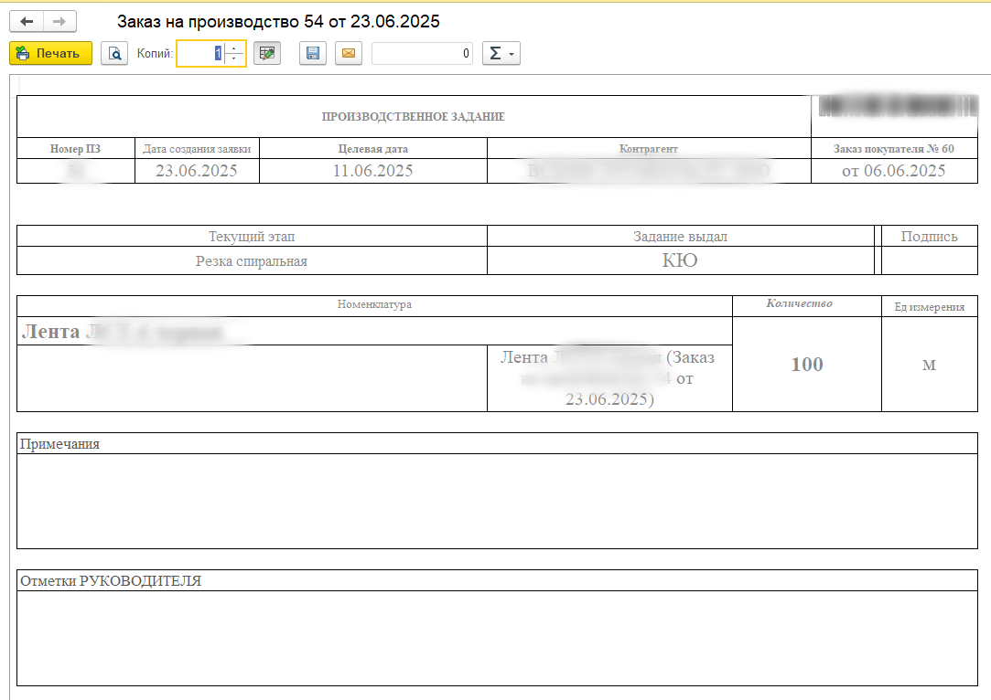Select the Примечания notes area
Viewport: 991px width, 700px height.
coord(497,501)
